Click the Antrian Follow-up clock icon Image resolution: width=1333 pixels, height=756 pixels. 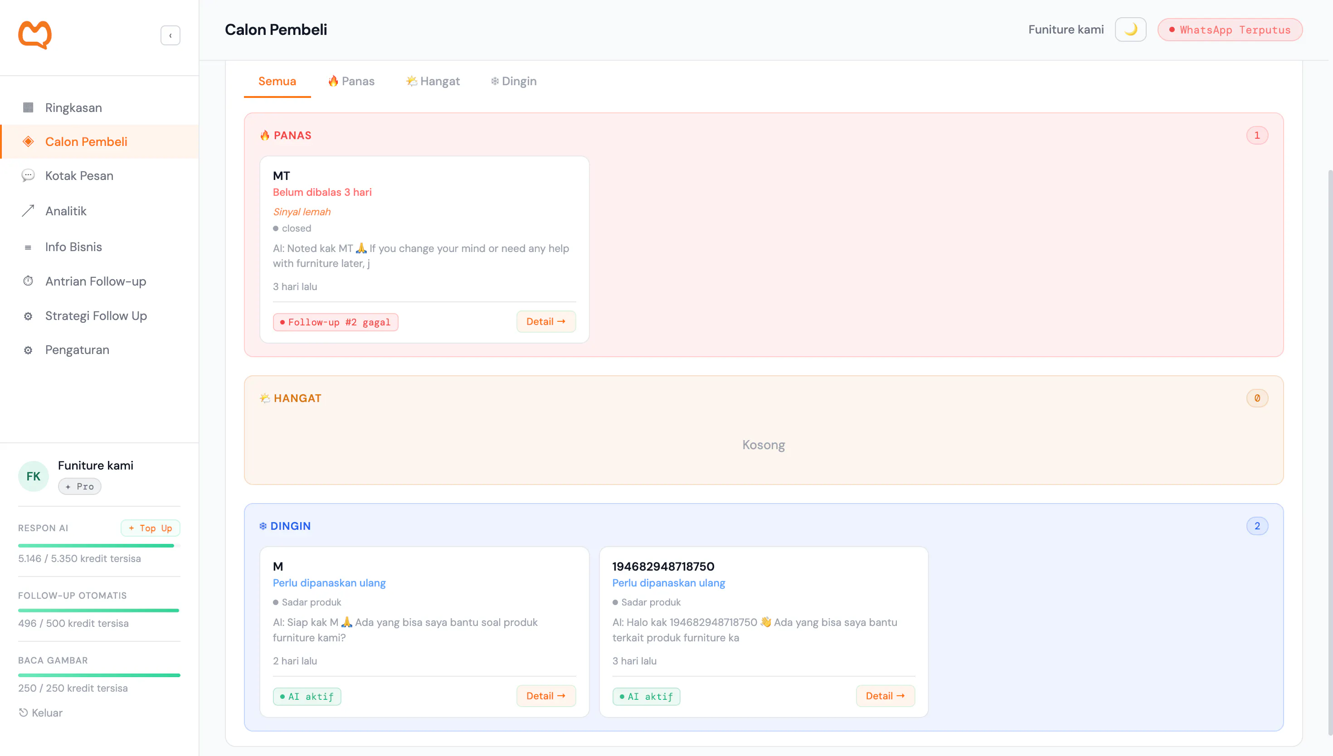[x=28, y=281]
